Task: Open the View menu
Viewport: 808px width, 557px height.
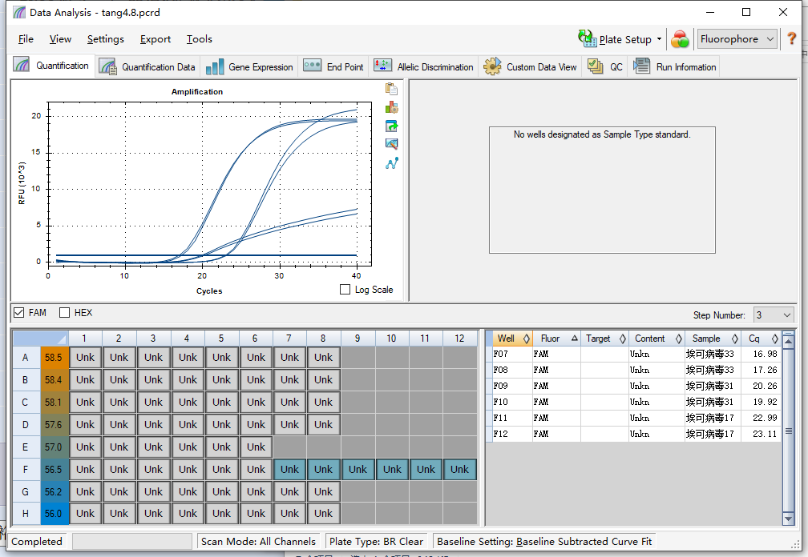Action: click(60, 39)
